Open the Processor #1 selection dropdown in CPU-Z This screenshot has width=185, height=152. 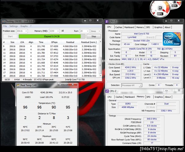[x=132, y=85]
